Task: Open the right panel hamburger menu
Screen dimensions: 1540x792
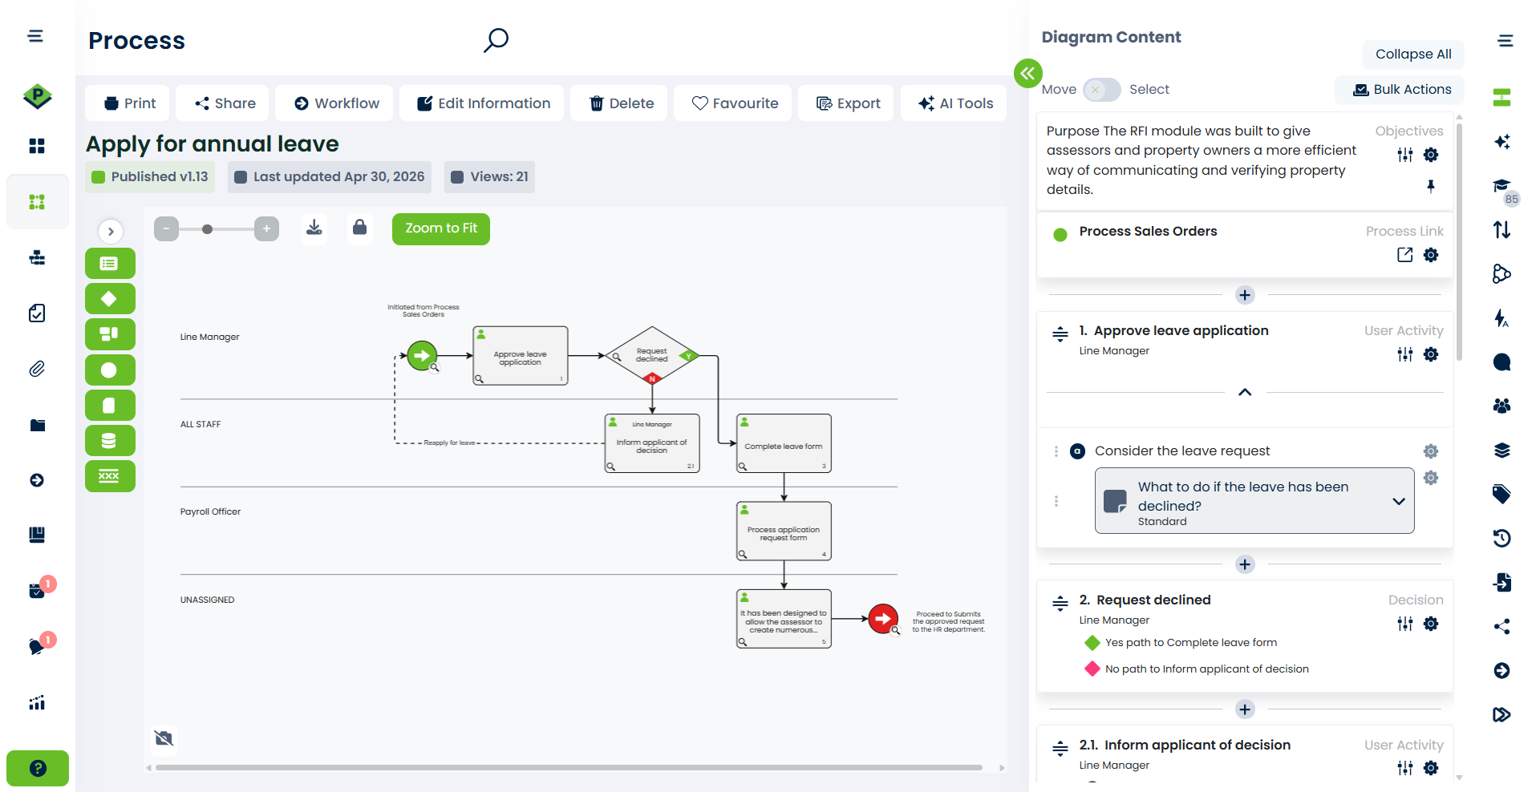Action: [1506, 41]
